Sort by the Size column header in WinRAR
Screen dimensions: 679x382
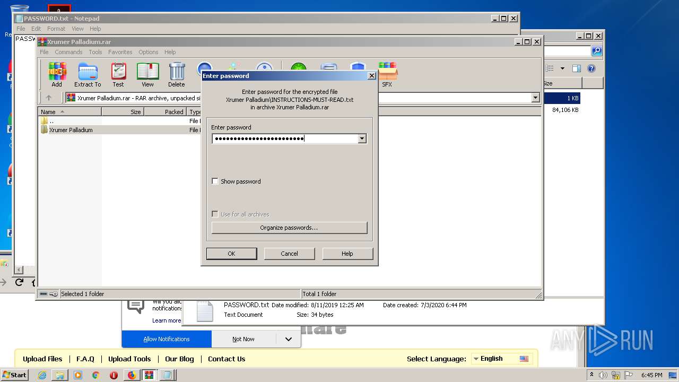(123, 112)
